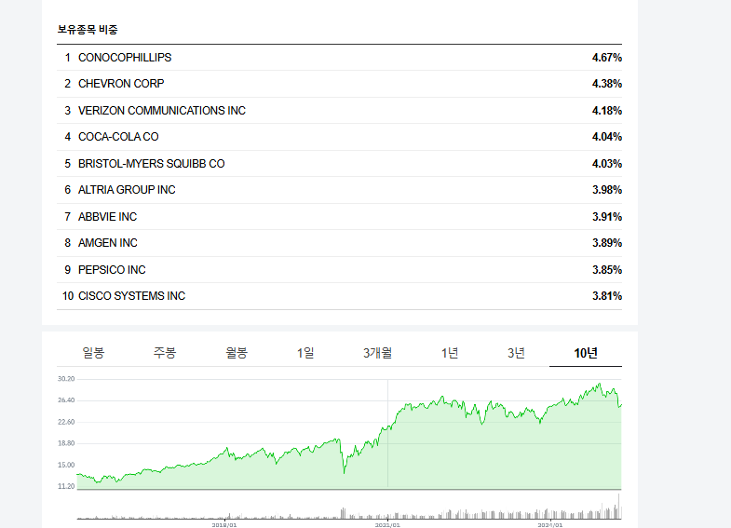Click the CHEVRON CORP holding name
This screenshot has height=528, width=731.
pyautogui.click(x=121, y=84)
